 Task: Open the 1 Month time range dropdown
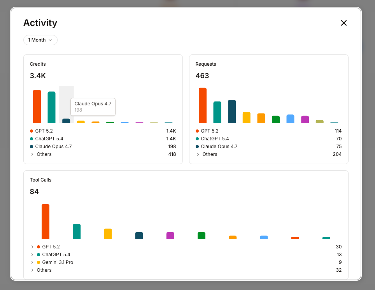pyautogui.click(x=40, y=40)
